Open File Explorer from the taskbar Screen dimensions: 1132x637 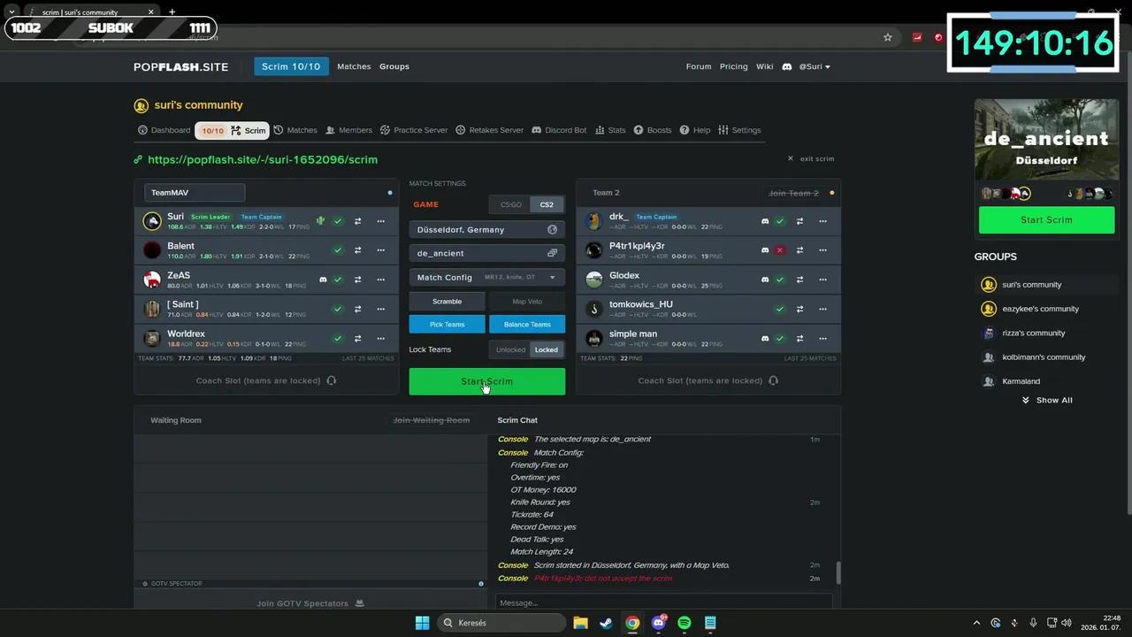580,623
